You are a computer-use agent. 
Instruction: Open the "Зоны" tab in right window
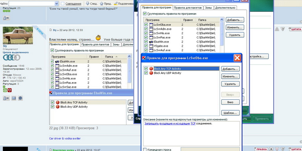pyautogui.click(x=208, y=8)
